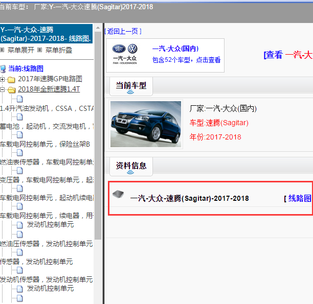Click the FAW-Volkswagen logo image

[x=125, y=54]
